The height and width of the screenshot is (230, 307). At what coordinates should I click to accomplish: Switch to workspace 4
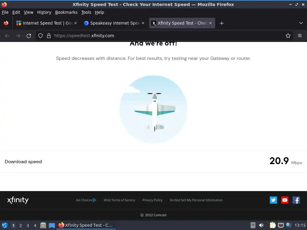click(x=35, y=226)
